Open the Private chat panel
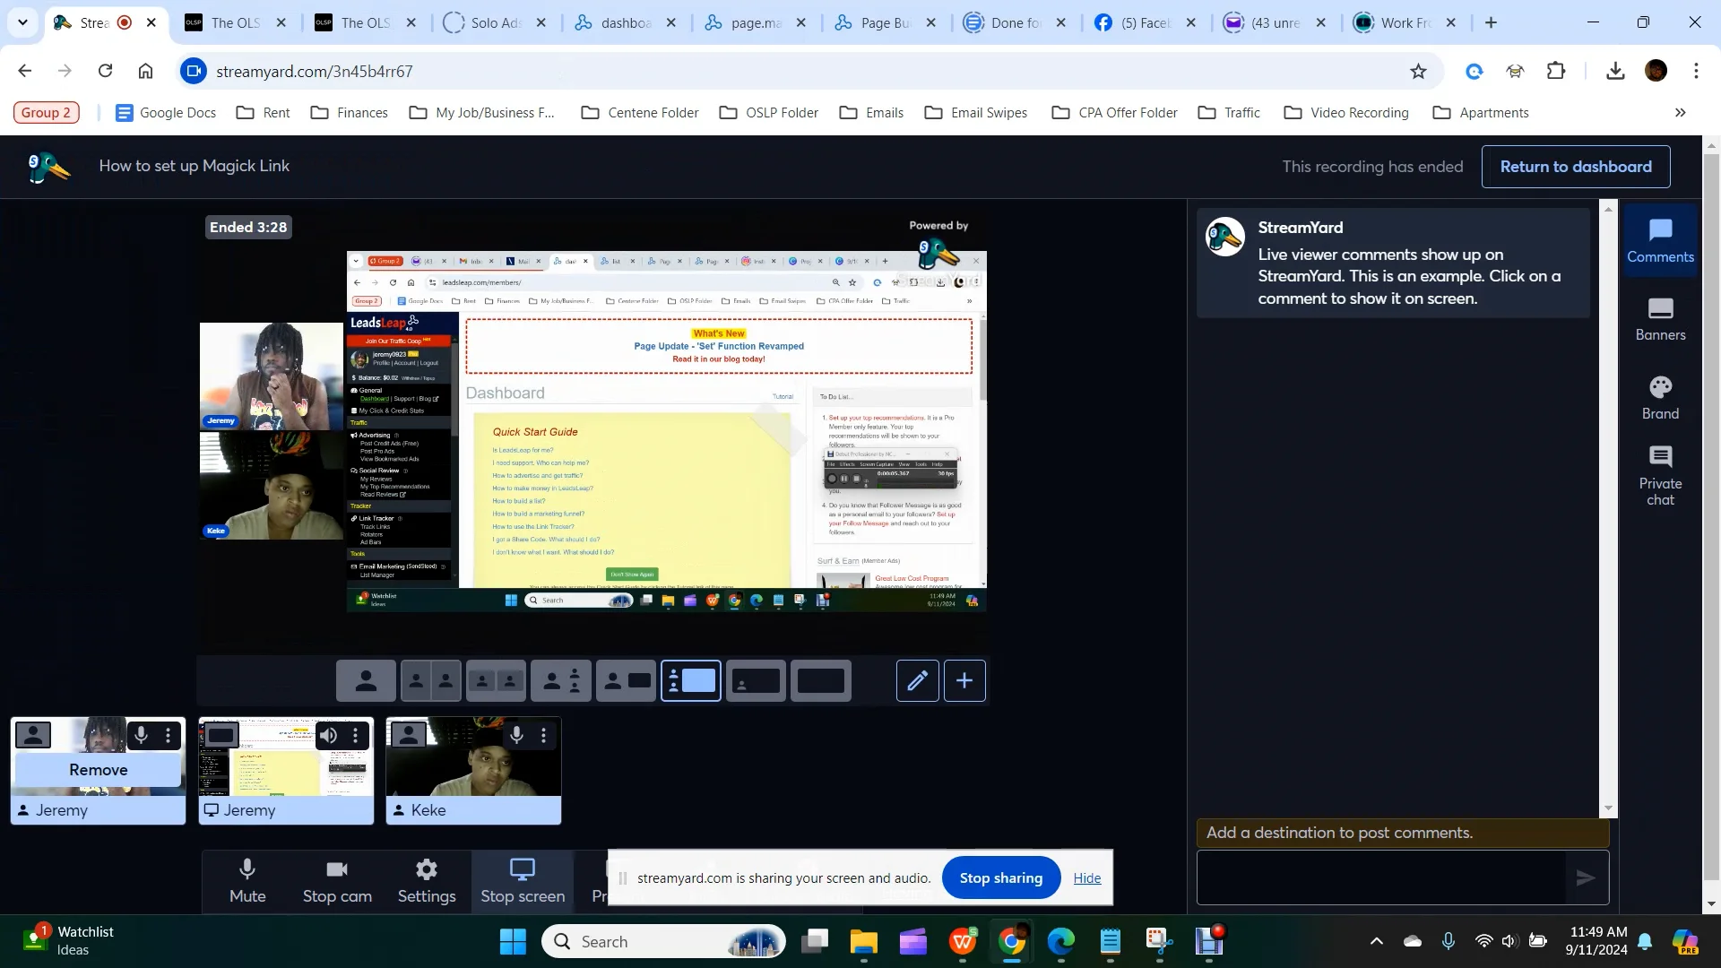The image size is (1721, 968). pos(1660,476)
